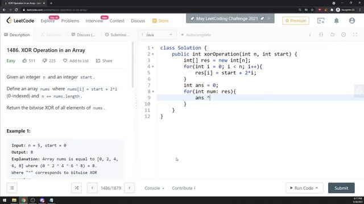This screenshot has width=364, height=204.
Task: Open Java language dropdown
Action: [157, 35]
